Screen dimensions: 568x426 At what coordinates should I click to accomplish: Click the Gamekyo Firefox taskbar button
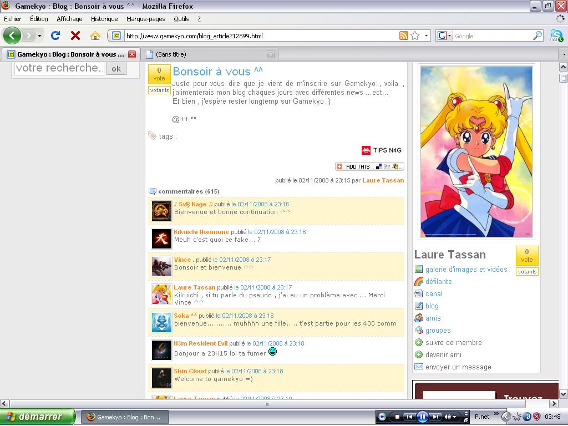tap(125, 417)
